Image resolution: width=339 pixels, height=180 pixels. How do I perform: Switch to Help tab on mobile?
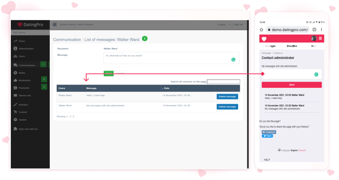pyautogui.click(x=313, y=46)
